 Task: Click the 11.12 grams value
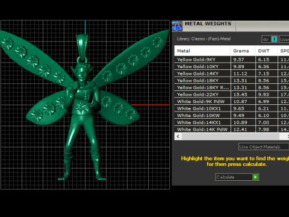(x=240, y=74)
